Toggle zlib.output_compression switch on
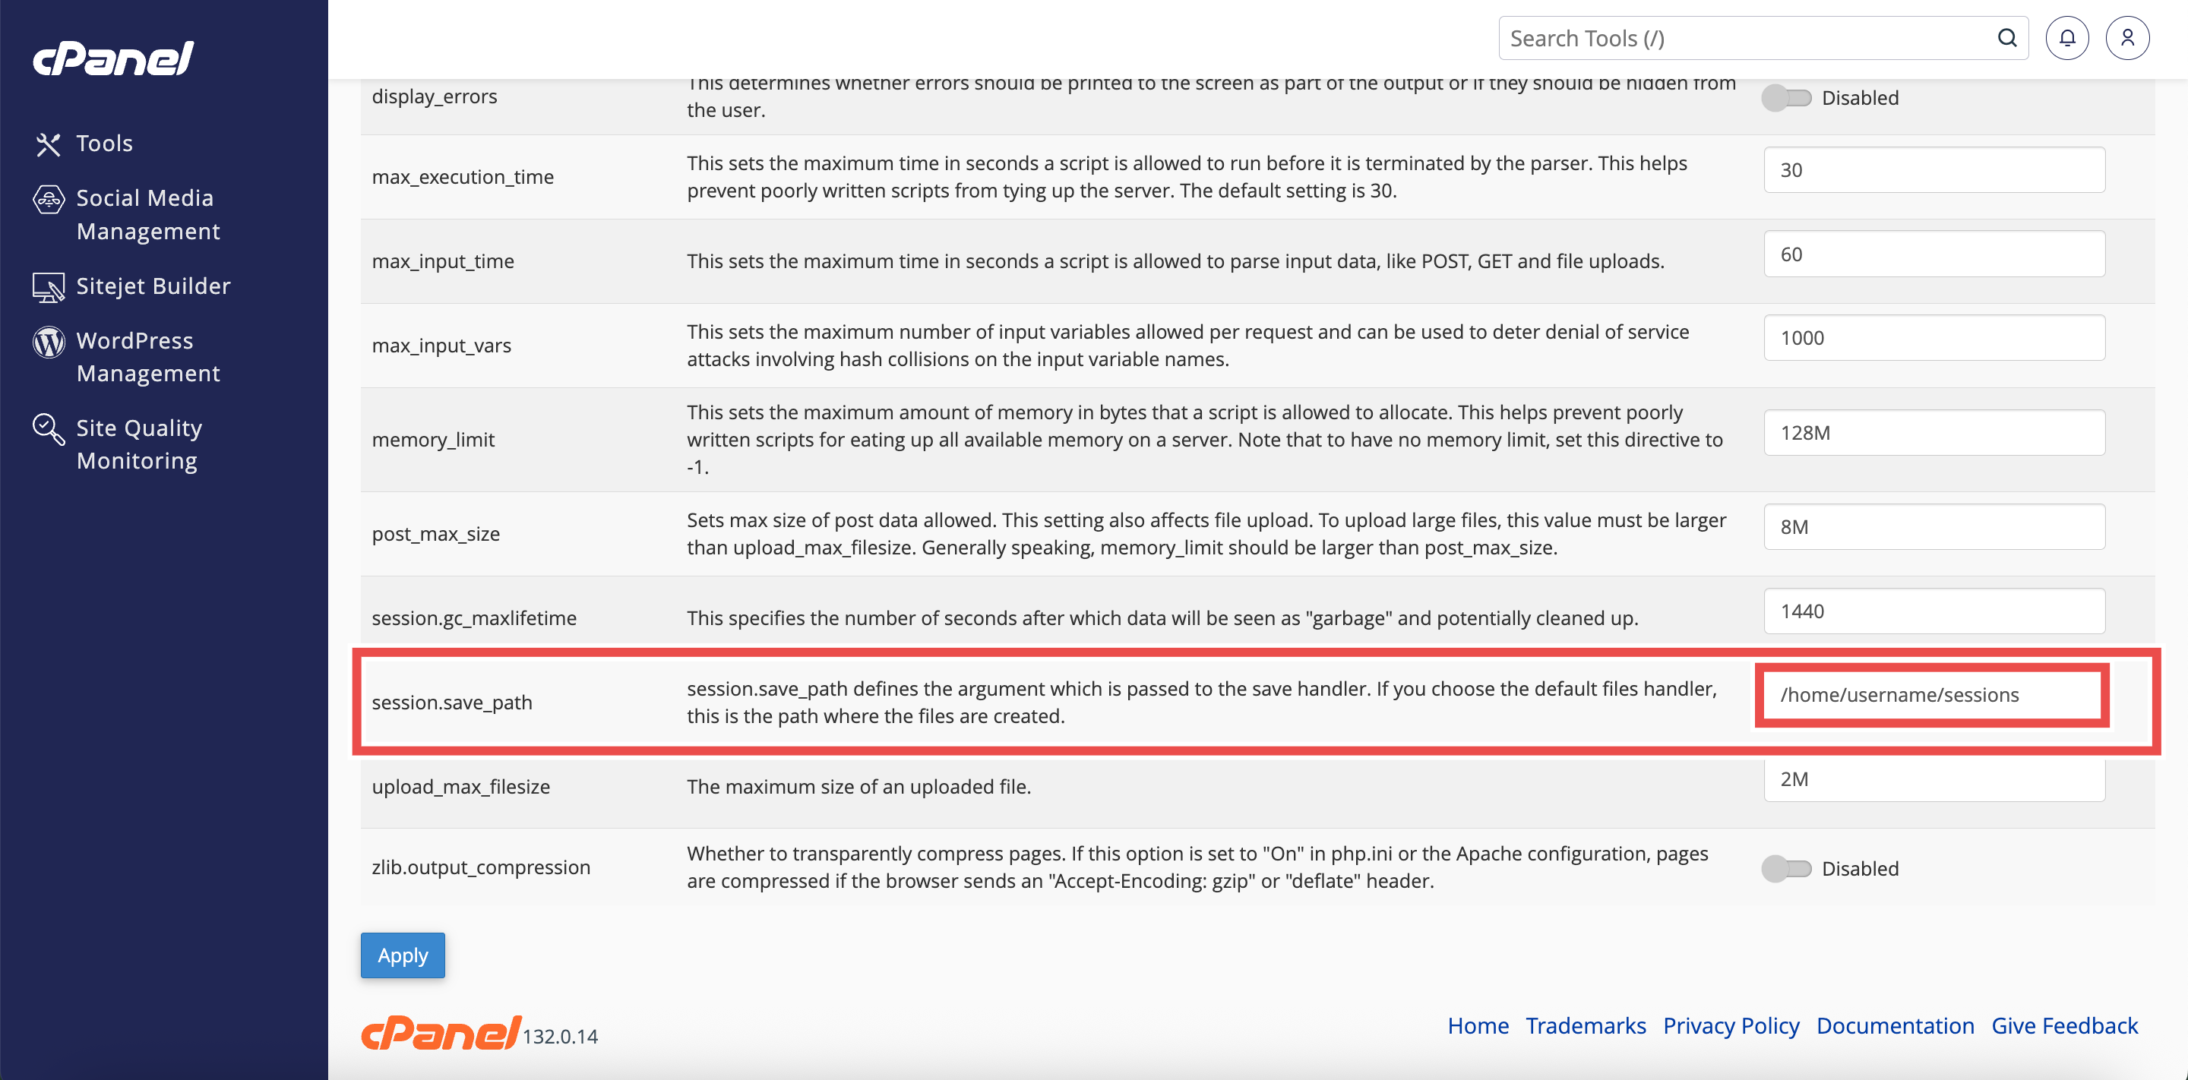Viewport: 2188px width, 1080px height. pos(1786,869)
